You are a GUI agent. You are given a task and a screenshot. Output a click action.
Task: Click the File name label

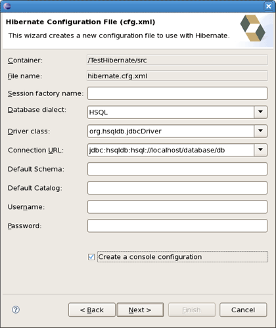pos(25,76)
